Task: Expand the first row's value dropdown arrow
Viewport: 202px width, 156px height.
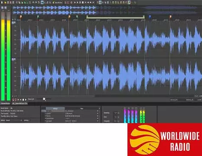Action: coord(98,111)
